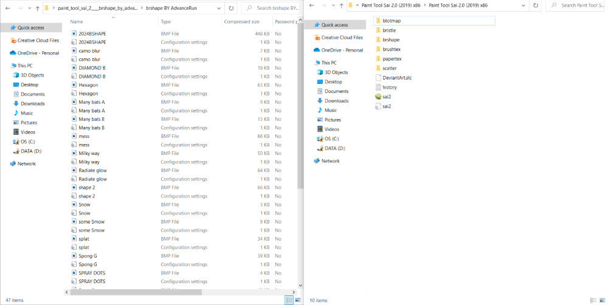Select splat BMP file name
608x305 pixels.
pos(84,239)
